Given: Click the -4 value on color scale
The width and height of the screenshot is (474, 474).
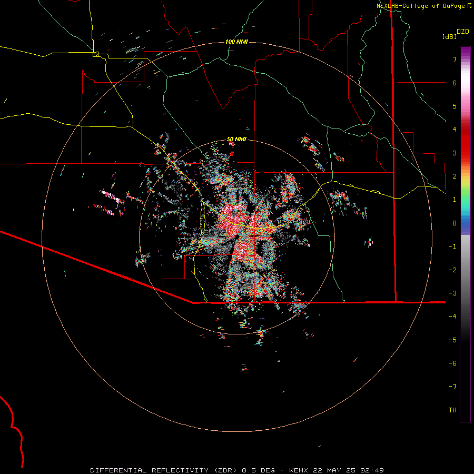Looking at the screenshot, I should (x=452, y=317).
